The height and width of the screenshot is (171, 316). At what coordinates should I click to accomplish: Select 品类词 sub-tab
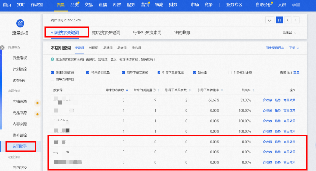click(122, 48)
